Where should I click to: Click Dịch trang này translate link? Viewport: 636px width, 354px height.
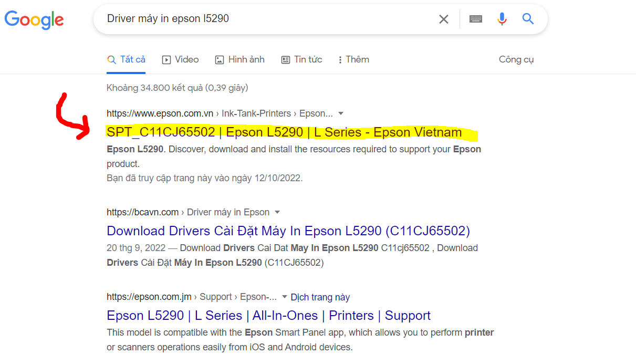point(320,297)
